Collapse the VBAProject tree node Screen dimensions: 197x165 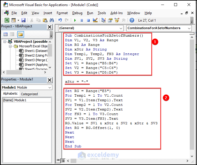click(x=5, y=42)
